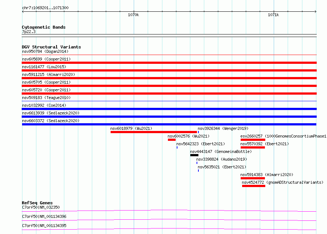
Task: Select the RefSeq Genes track title
Action: [37, 203]
